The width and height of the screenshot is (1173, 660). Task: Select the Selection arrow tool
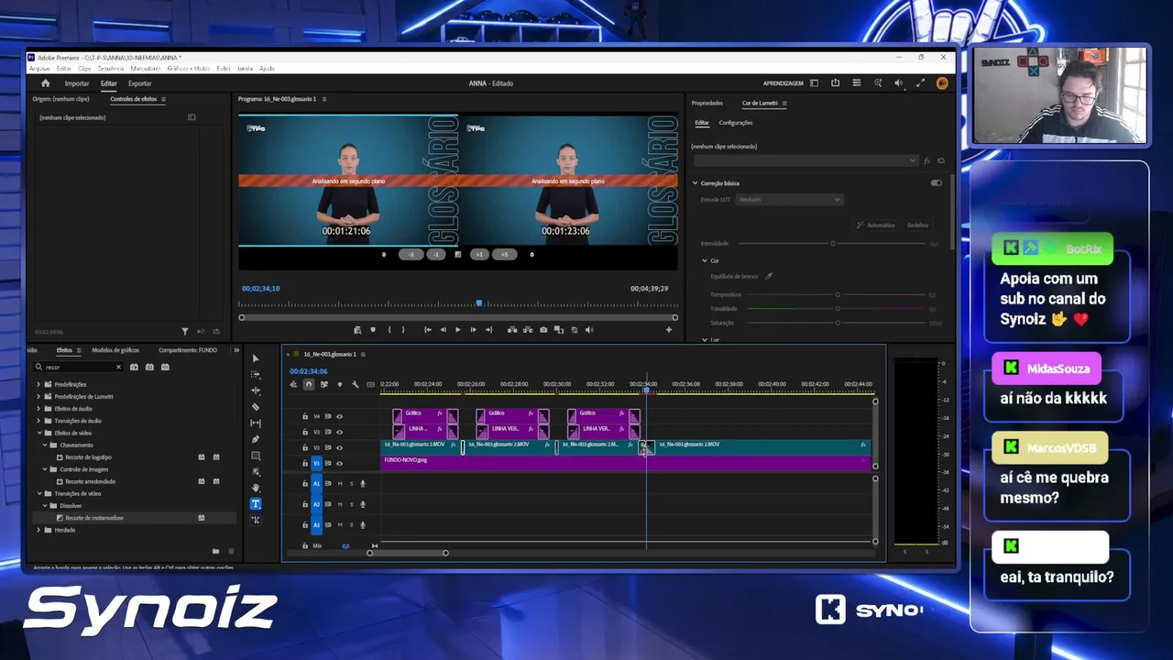pyautogui.click(x=256, y=358)
